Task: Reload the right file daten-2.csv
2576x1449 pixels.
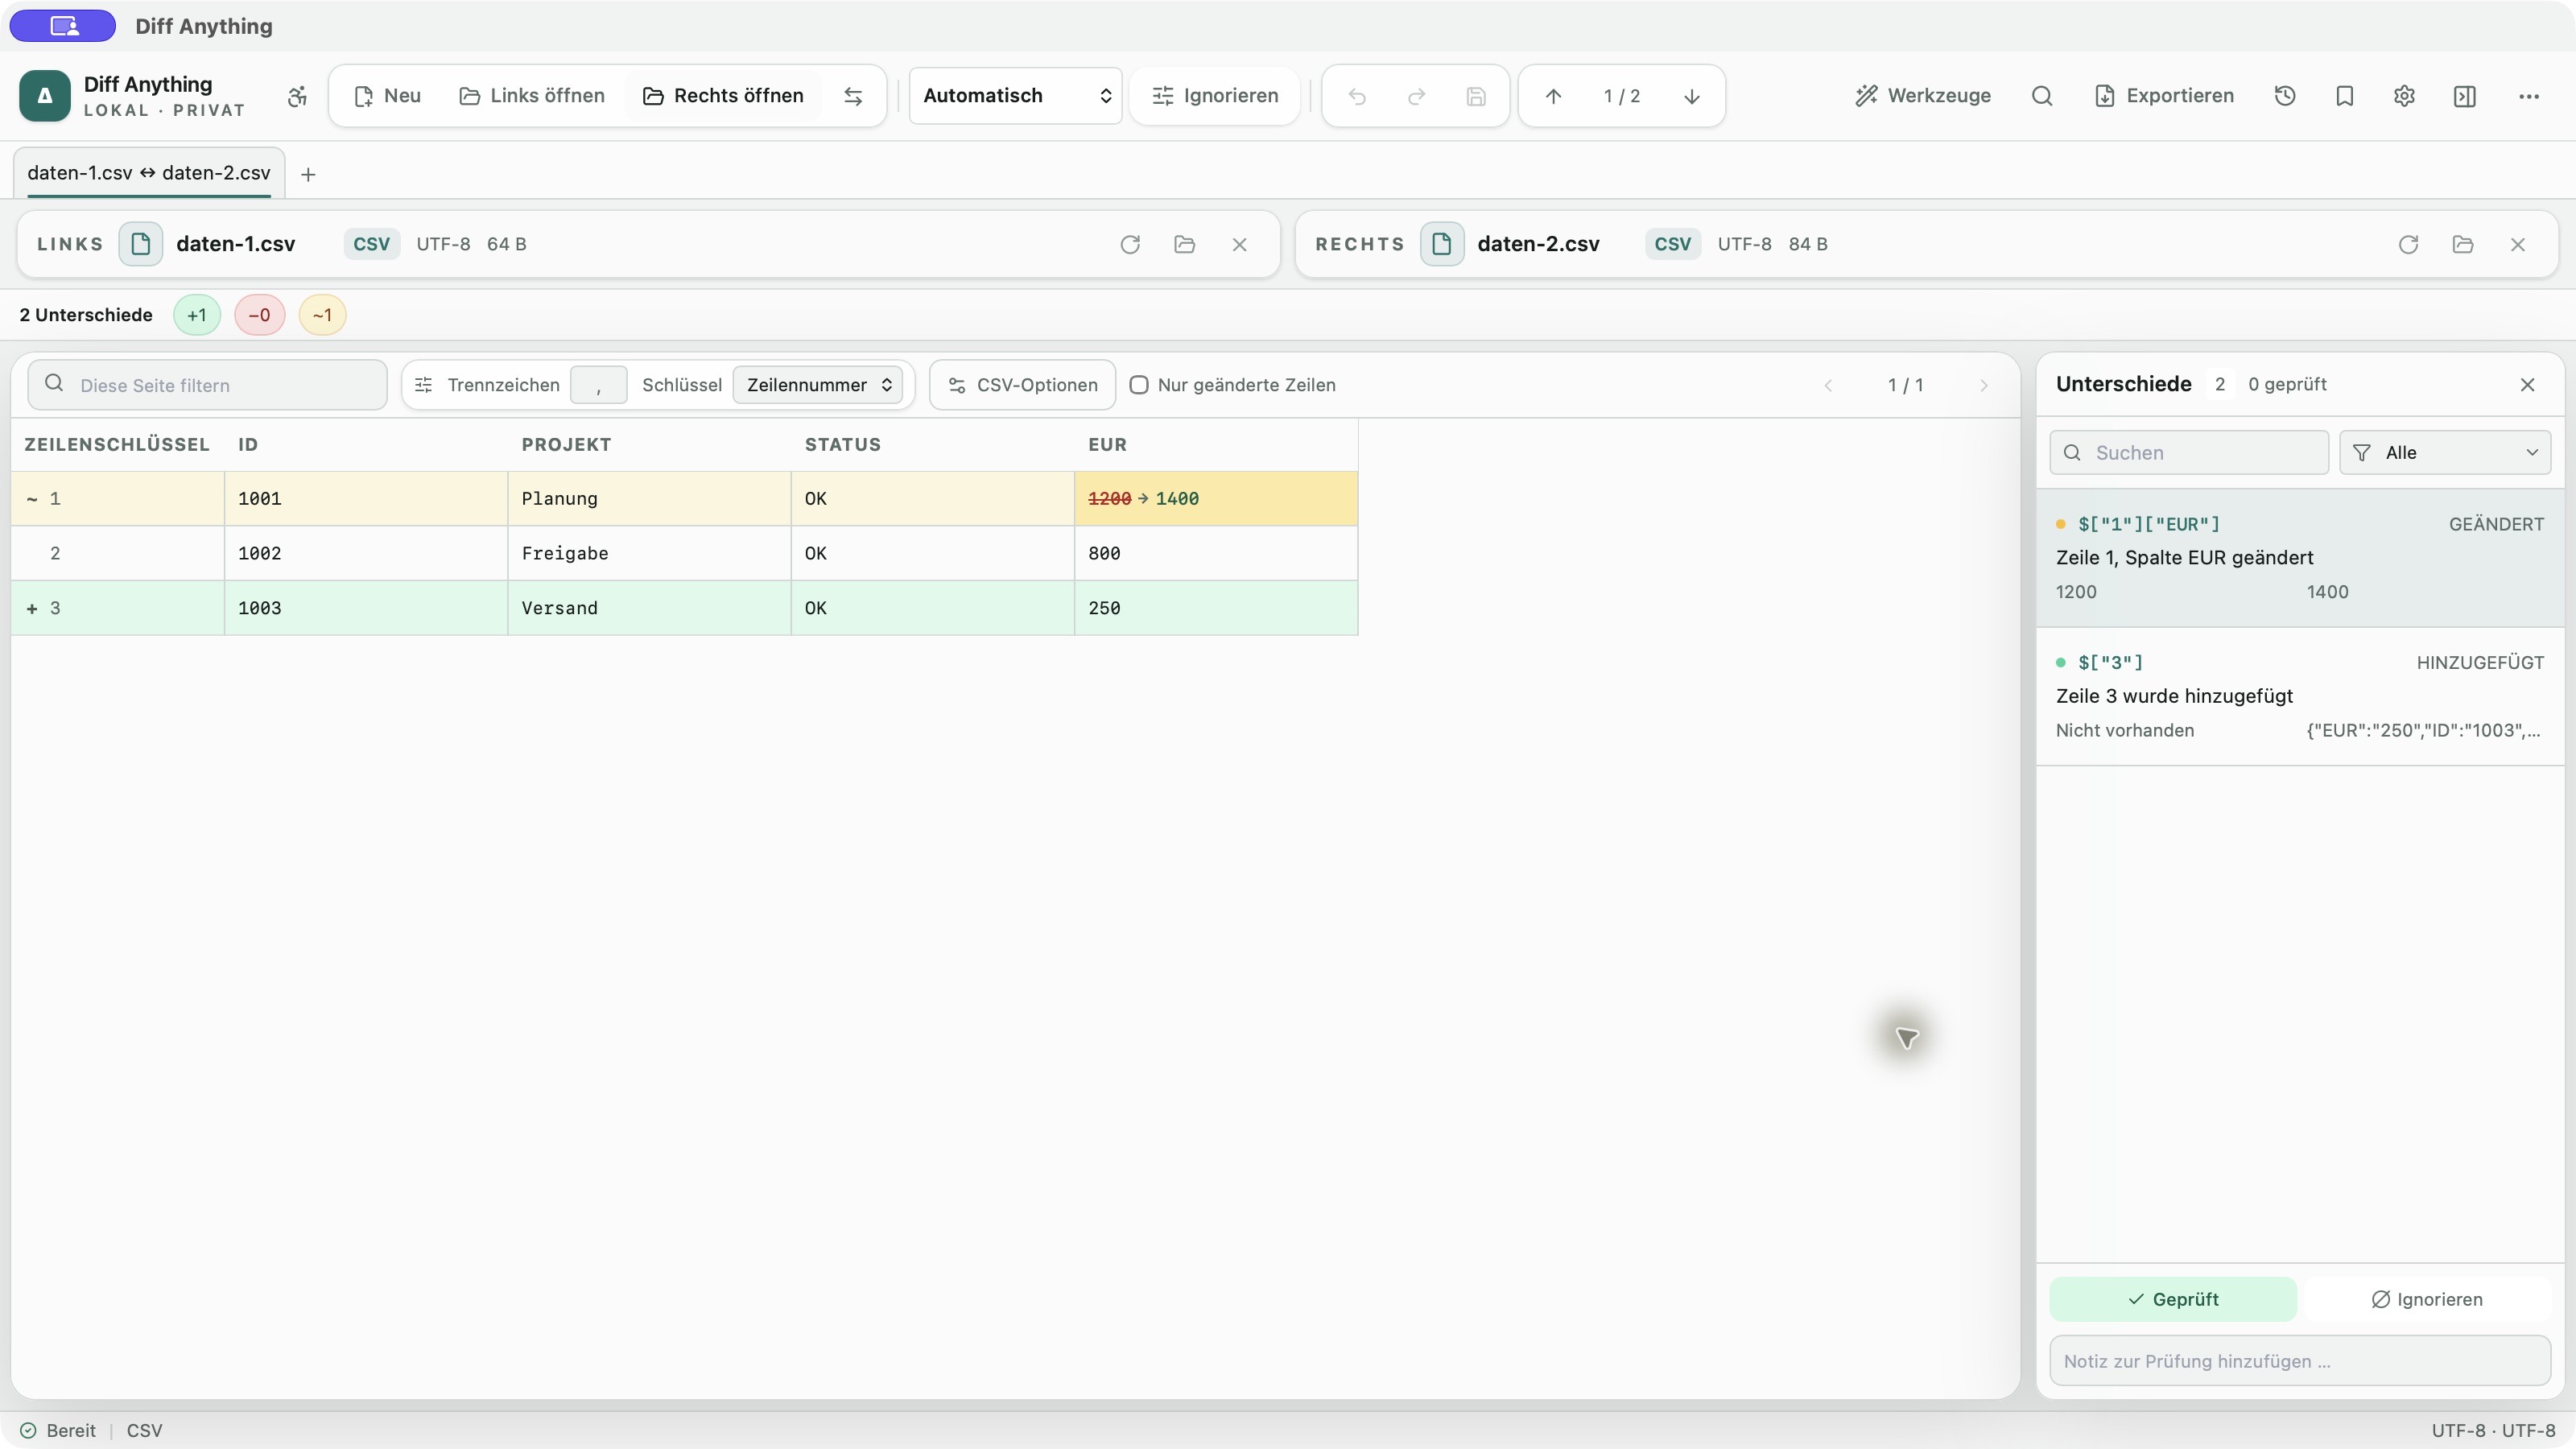Action: 2408,244
